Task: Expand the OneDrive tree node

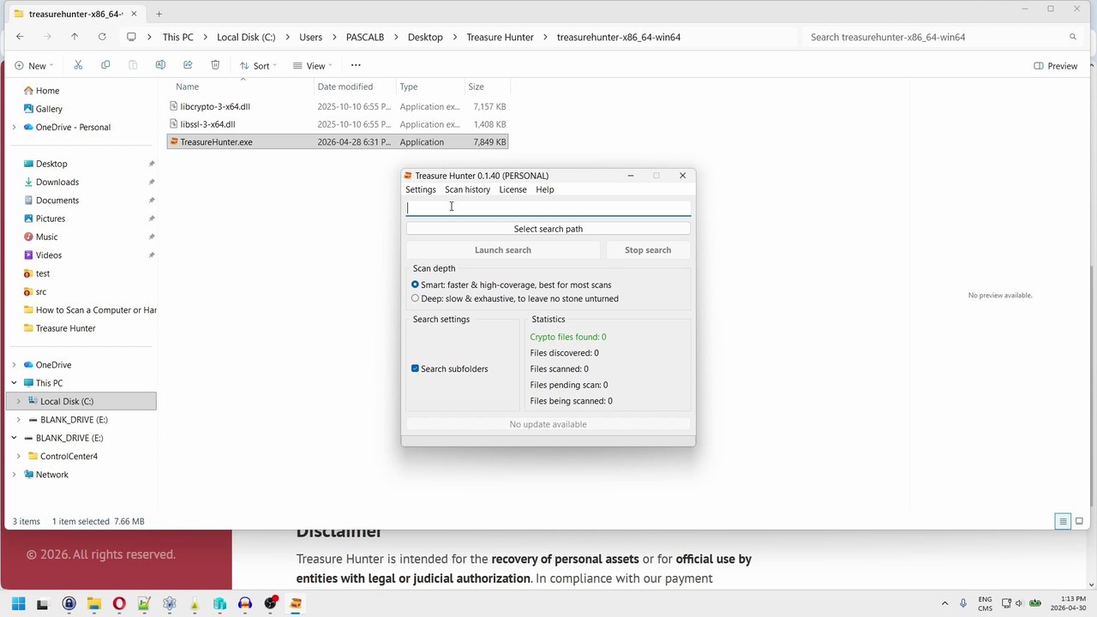Action: [14, 365]
